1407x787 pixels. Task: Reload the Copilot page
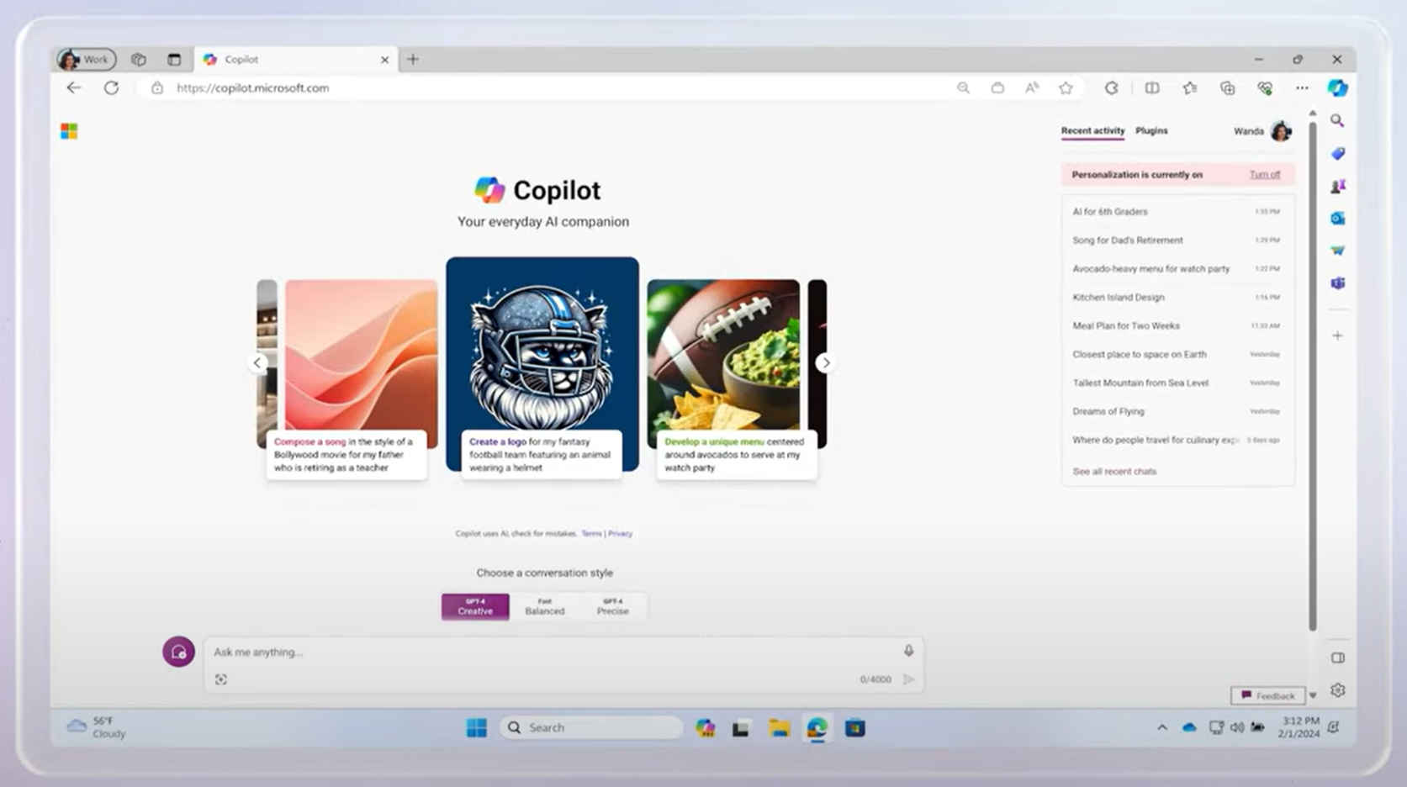[111, 87]
